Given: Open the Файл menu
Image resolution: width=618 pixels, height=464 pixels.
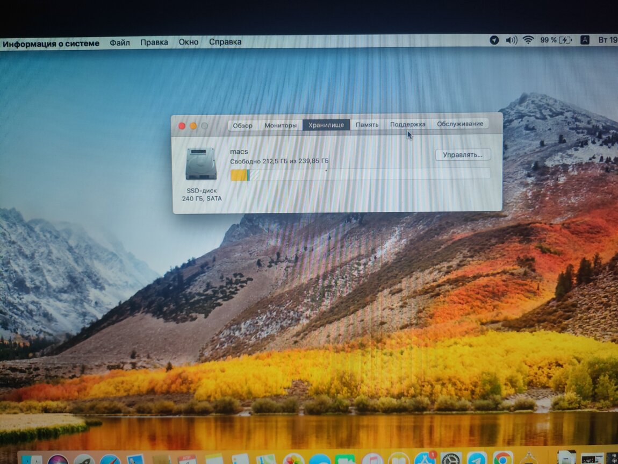Looking at the screenshot, I should (x=119, y=42).
